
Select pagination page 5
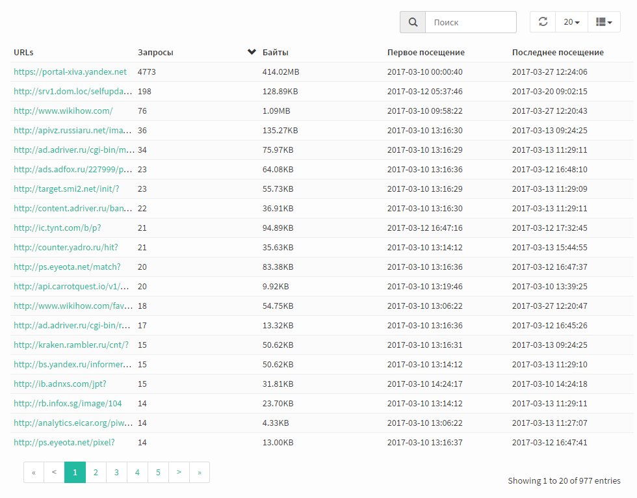pos(158,473)
